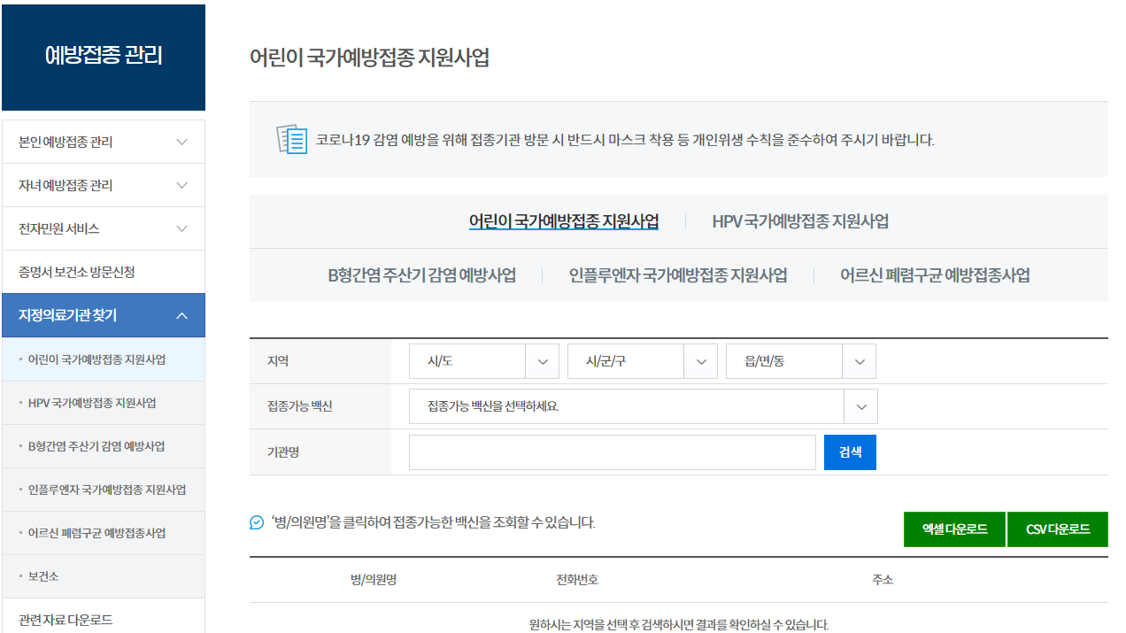Select sidebar item 어르신 폐렴구균 예방접종사업
The image size is (1126, 633).
tap(104, 533)
